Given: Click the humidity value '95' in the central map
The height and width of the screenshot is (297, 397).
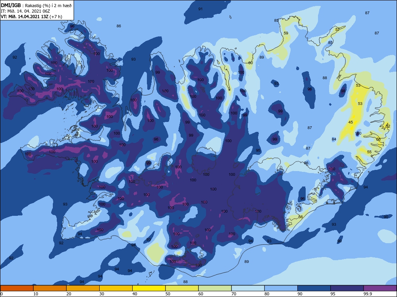Looking at the screenshot, I should [258, 150].
